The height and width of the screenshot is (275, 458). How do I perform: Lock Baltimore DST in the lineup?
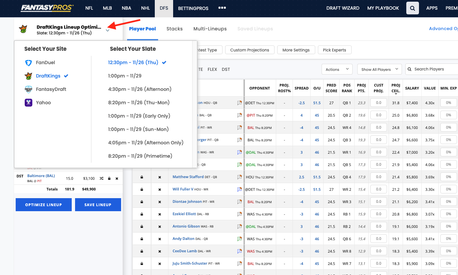109,178
